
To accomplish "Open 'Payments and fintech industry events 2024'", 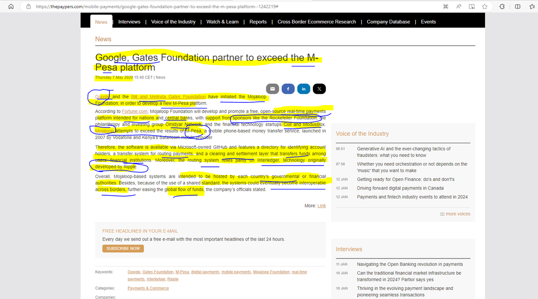I will click(x=412, y=197).
